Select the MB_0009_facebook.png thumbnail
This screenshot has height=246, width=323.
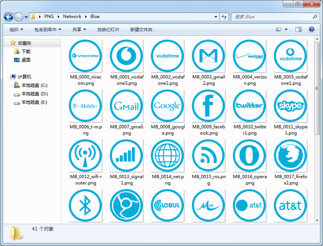click(x=208, y=106)
